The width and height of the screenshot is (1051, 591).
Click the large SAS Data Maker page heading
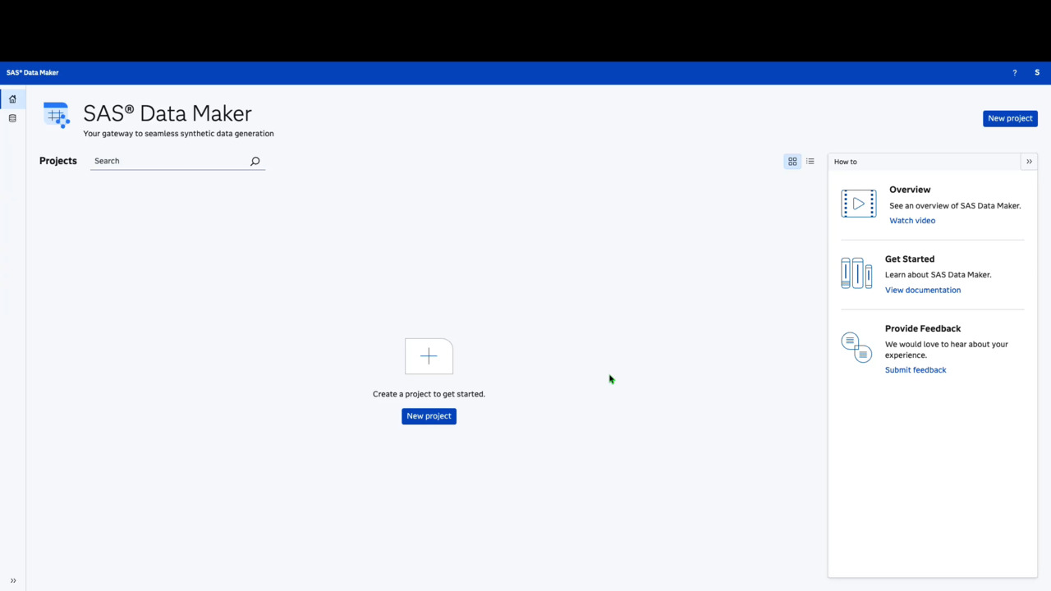point(168,113)
